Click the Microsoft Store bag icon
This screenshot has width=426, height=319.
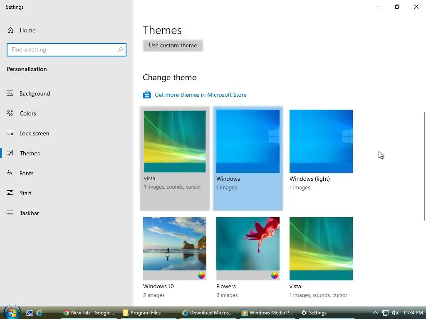[147, 95]
